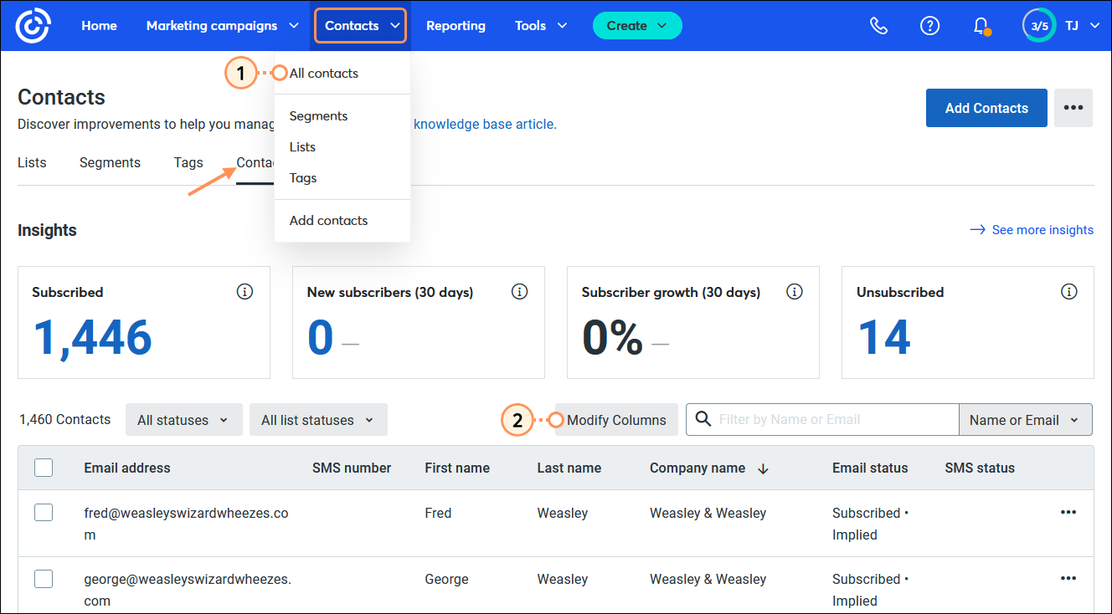The height and width of the screenshot is (614, 1112).
Task: Open info icon on Subscribed card
Action: pos(245,292)
